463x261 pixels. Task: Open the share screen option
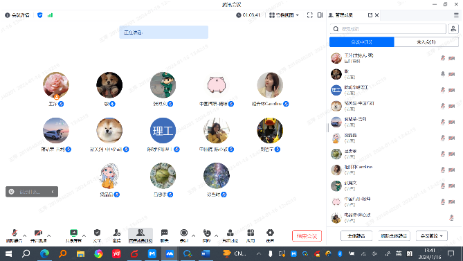pos(73,235)
